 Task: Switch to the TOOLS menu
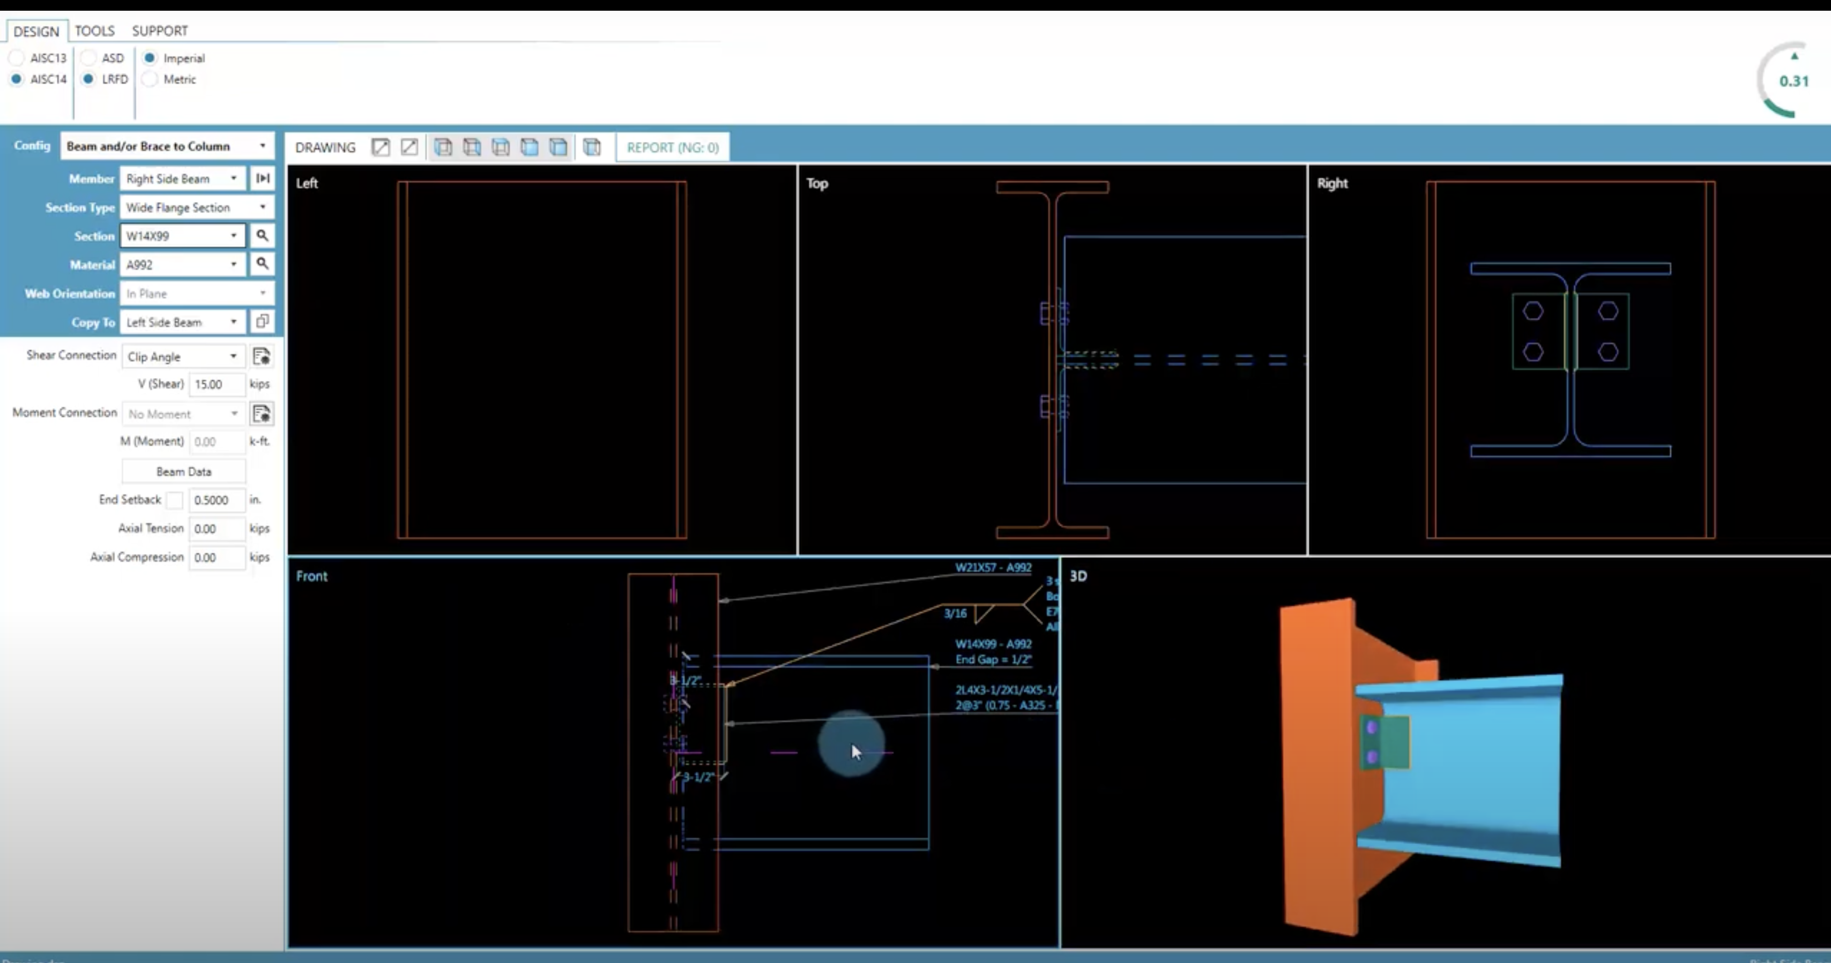(x=93, y=31)
